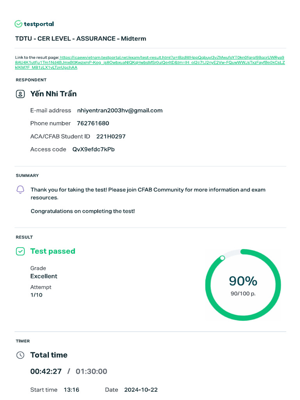
Task: Click the access code QvX9efdc7kPb
Action: (94, 150)
